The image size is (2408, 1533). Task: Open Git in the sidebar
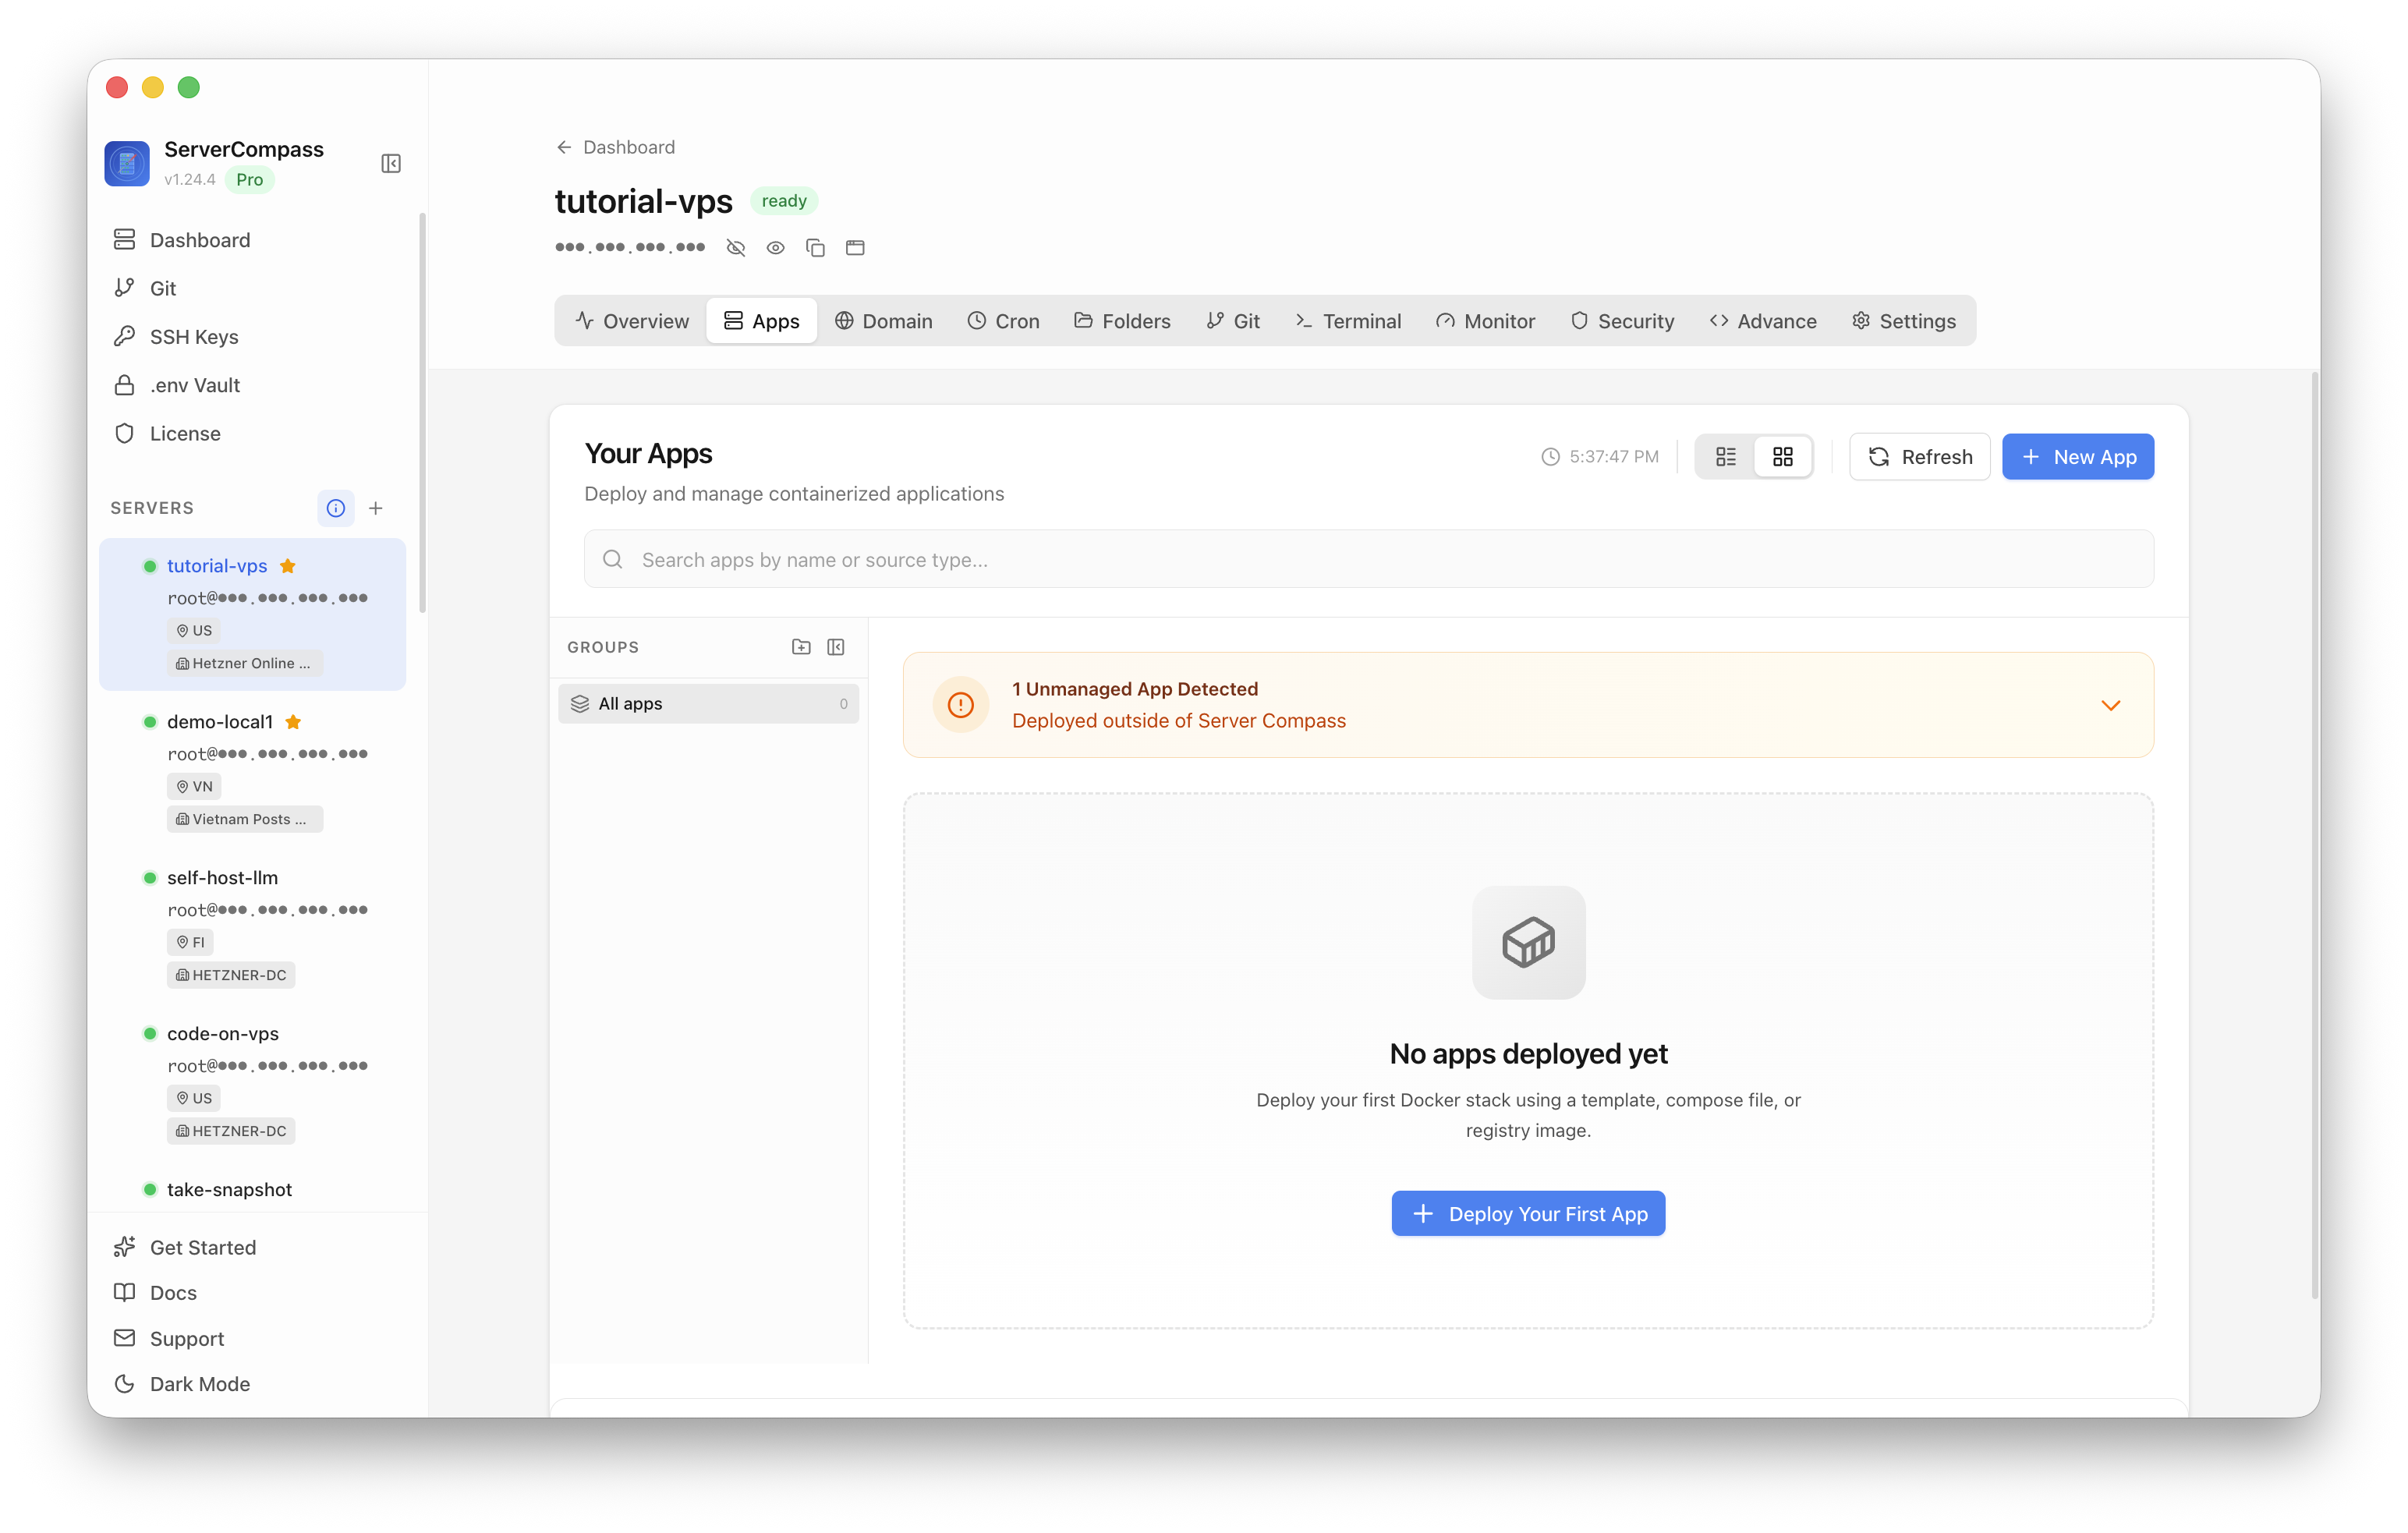(x=253, y=288)
